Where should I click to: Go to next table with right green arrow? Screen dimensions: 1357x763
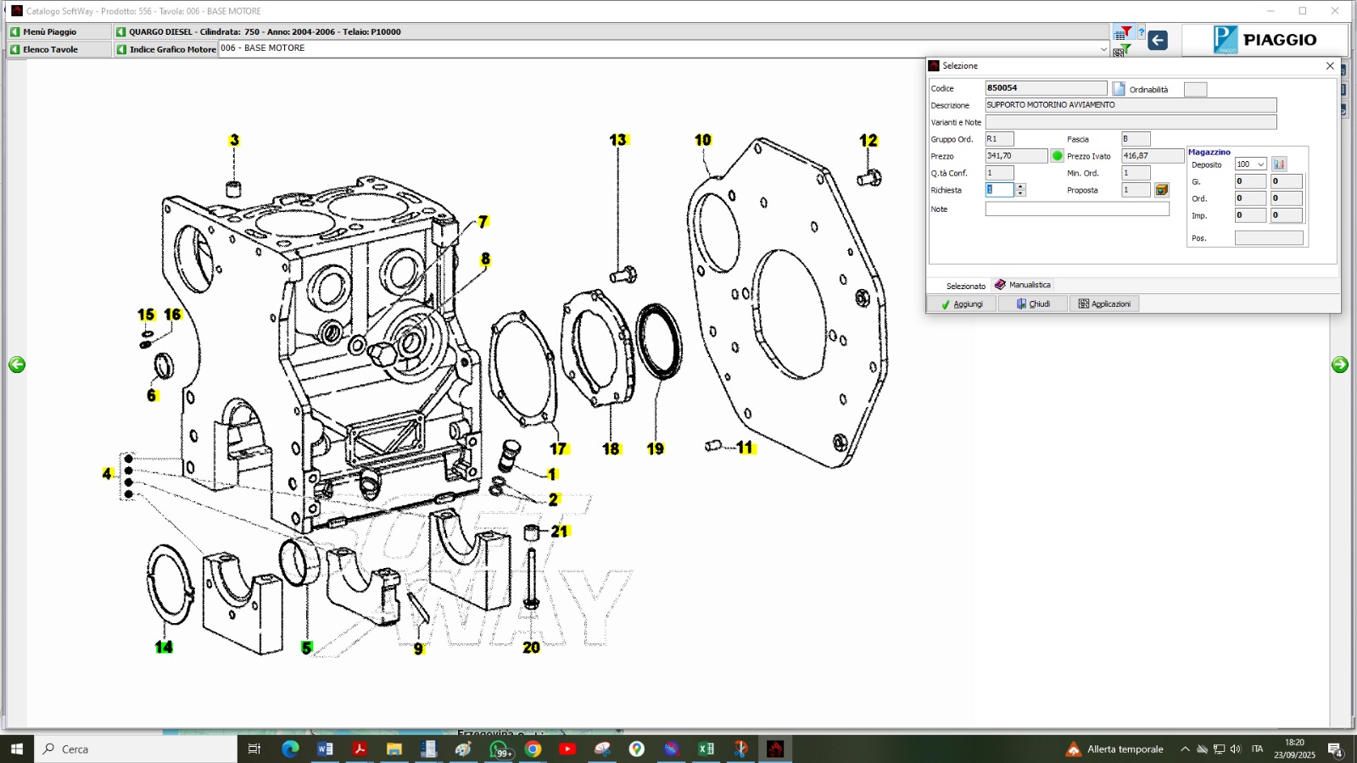point(1340,365)
